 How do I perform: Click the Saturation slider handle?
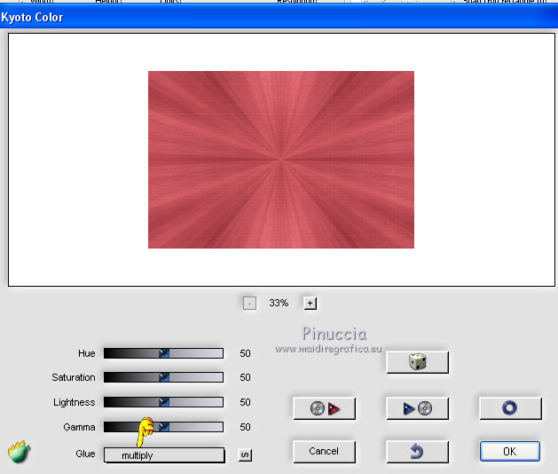[x=164, y=377]
